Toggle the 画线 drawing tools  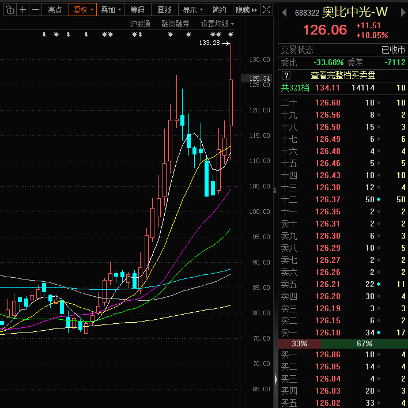(x=164, y=10)
